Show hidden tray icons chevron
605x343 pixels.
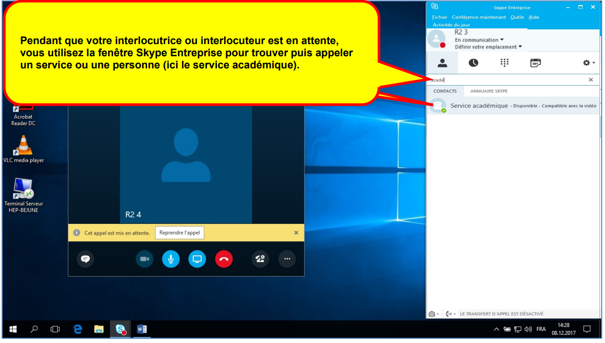(x=496, y=329)
